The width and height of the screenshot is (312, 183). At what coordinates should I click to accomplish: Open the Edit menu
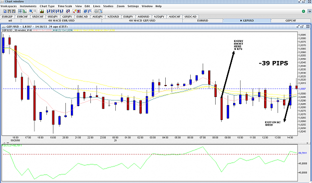pyautogui.click(x=87, y=6)
